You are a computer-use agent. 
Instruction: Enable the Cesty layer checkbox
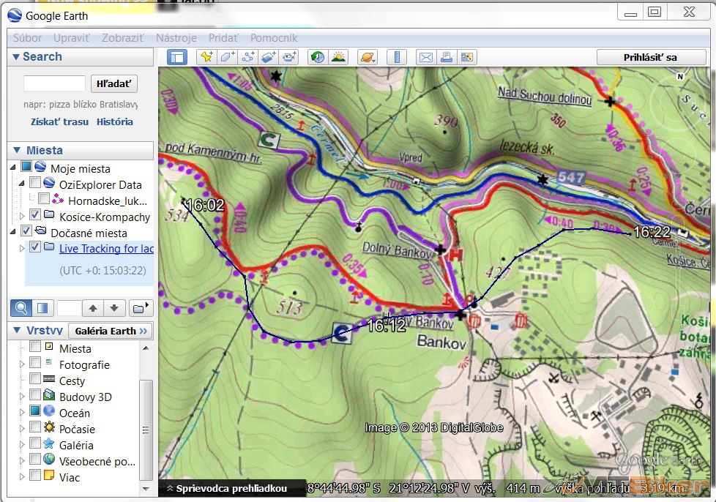click(x=35, y=379)
